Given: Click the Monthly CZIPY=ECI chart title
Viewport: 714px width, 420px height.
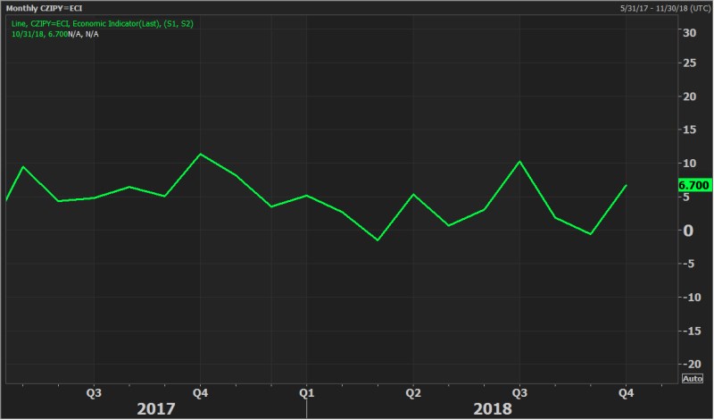Looking at the screenshot, I should point(45,8).
